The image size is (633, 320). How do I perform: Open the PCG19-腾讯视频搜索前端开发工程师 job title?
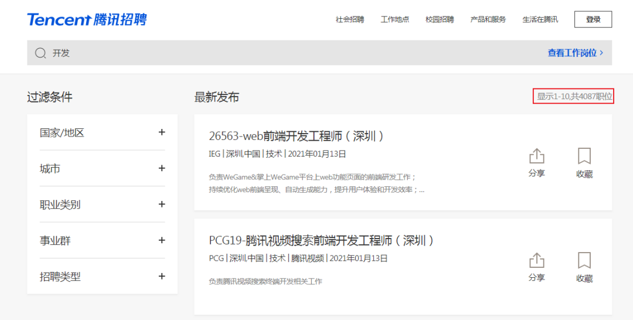(x=321, y=240)
